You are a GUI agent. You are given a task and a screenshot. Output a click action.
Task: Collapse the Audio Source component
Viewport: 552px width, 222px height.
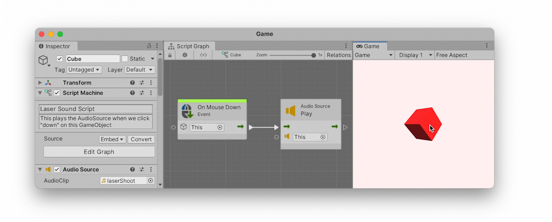click(x=40, y=169)
